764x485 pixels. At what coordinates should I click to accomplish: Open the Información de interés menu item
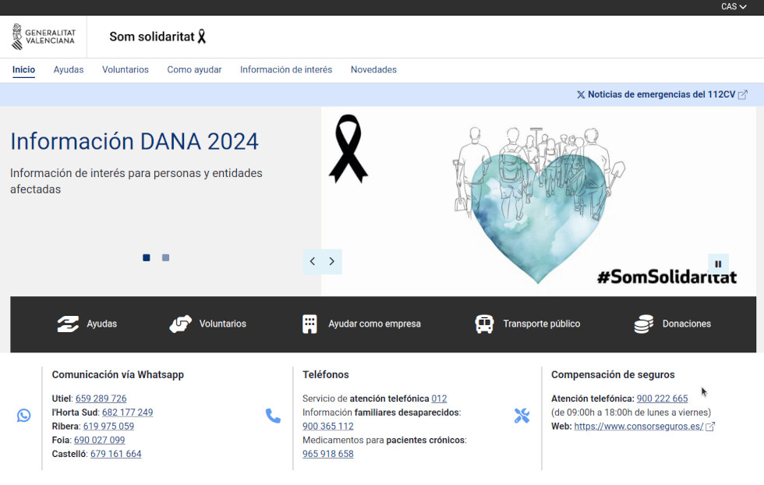(286, 69)
